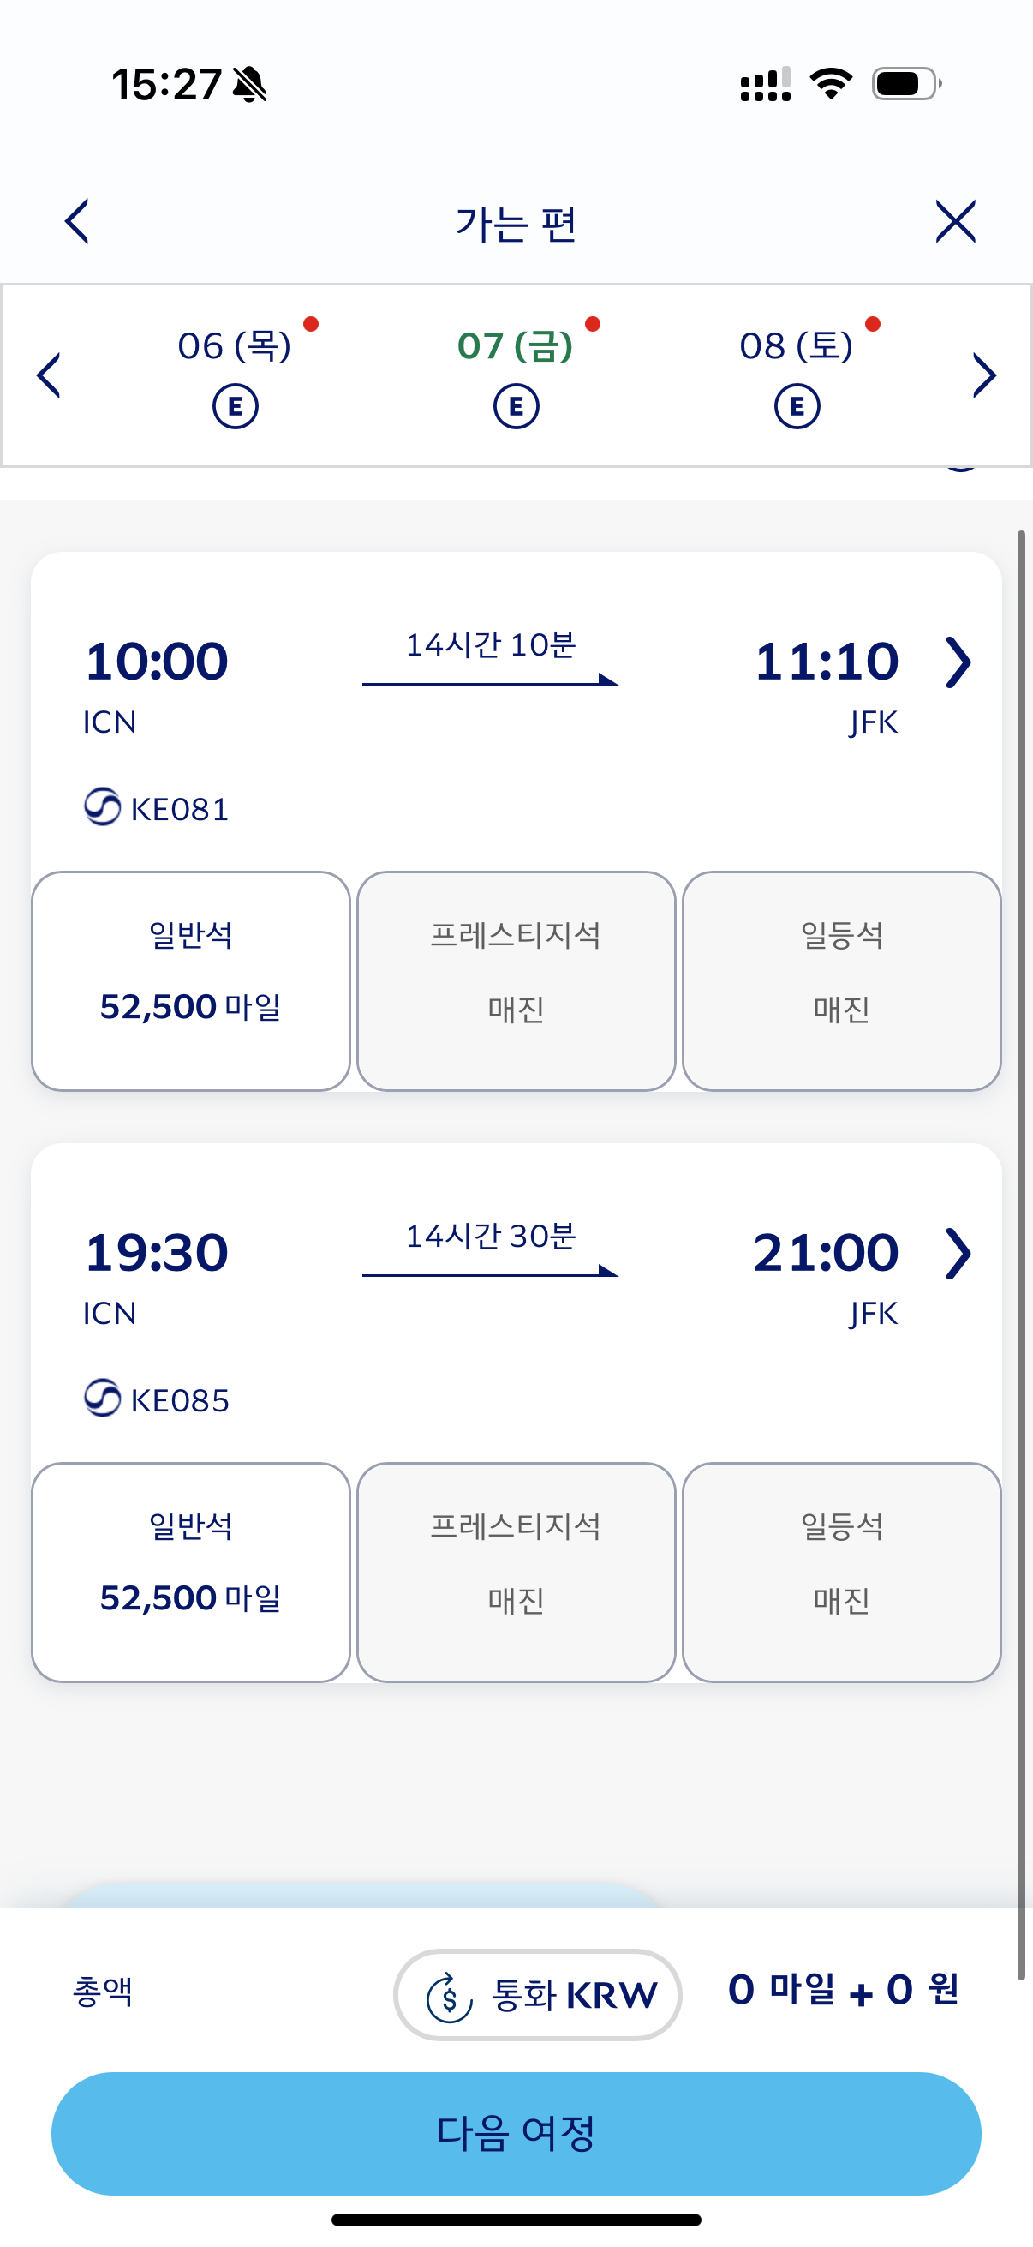Open the 통화 KRW currency selector
This screenshot has height=2247, width=1033.
coord(537,1994)
